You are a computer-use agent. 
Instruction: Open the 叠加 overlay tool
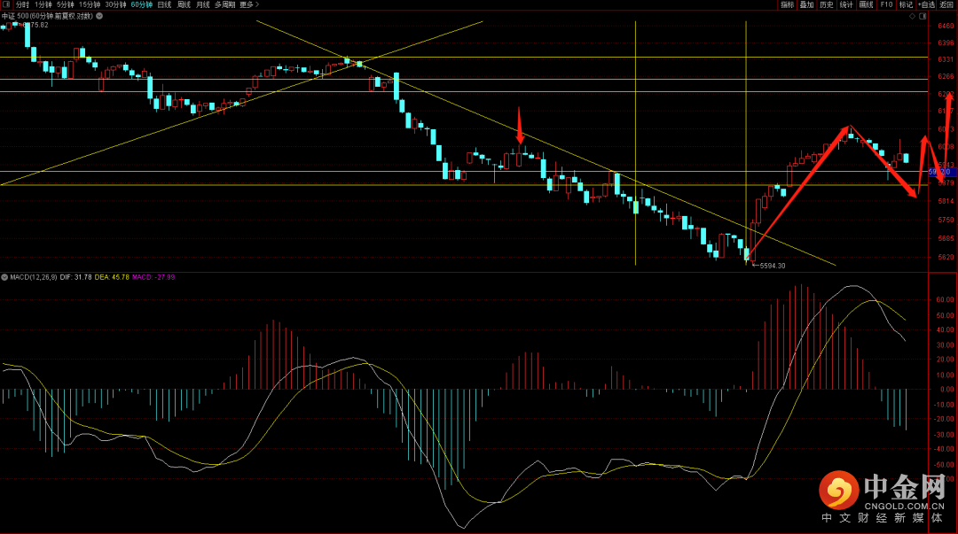pos(806,4)
